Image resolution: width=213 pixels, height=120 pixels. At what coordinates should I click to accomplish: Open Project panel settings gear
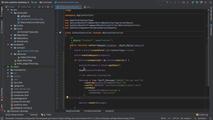(x=48, y=7)
